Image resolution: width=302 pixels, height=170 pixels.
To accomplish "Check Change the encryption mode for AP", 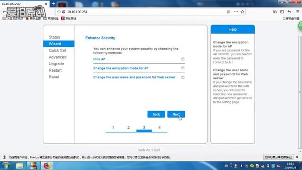I will tap(183, 68).
